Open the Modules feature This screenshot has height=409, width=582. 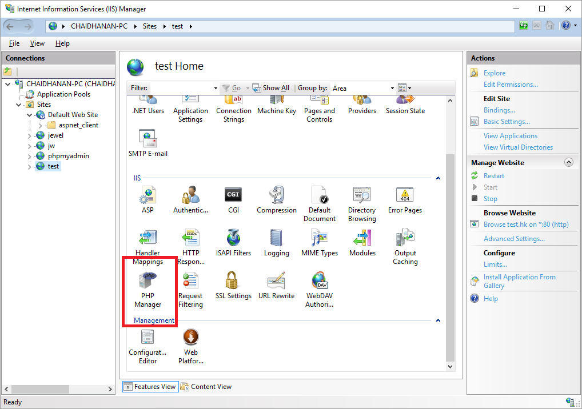click(362, 243)
